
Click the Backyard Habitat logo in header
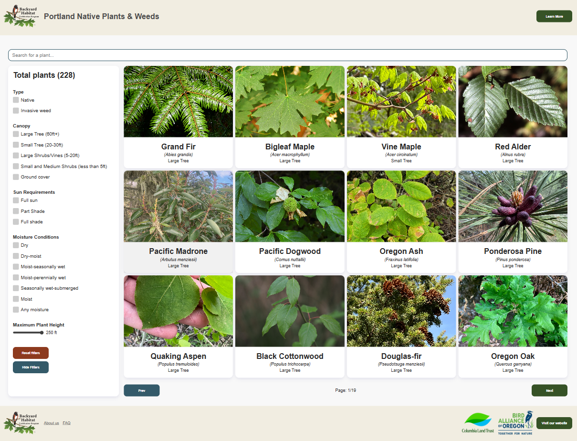click(21, 16)
